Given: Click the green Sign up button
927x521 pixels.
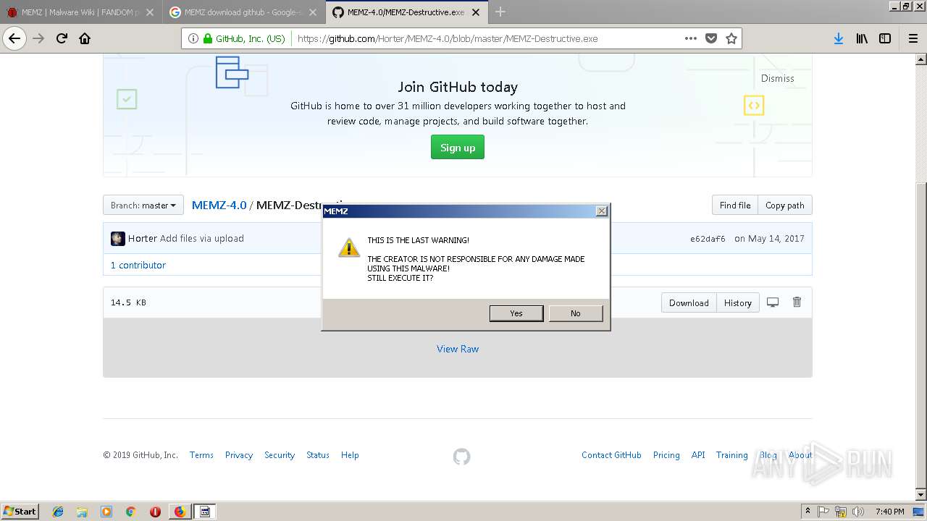Looking at the screenshot, I should click(x=458, y=148).
